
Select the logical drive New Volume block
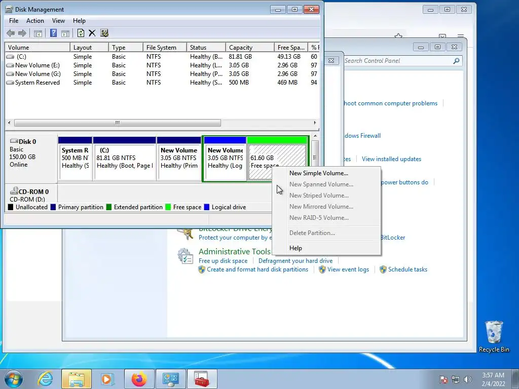point(225,158)
